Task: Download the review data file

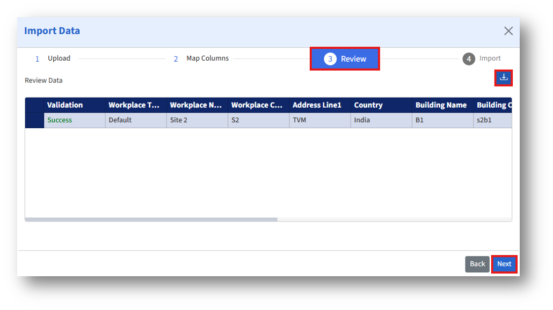Action: click(503, 78)
